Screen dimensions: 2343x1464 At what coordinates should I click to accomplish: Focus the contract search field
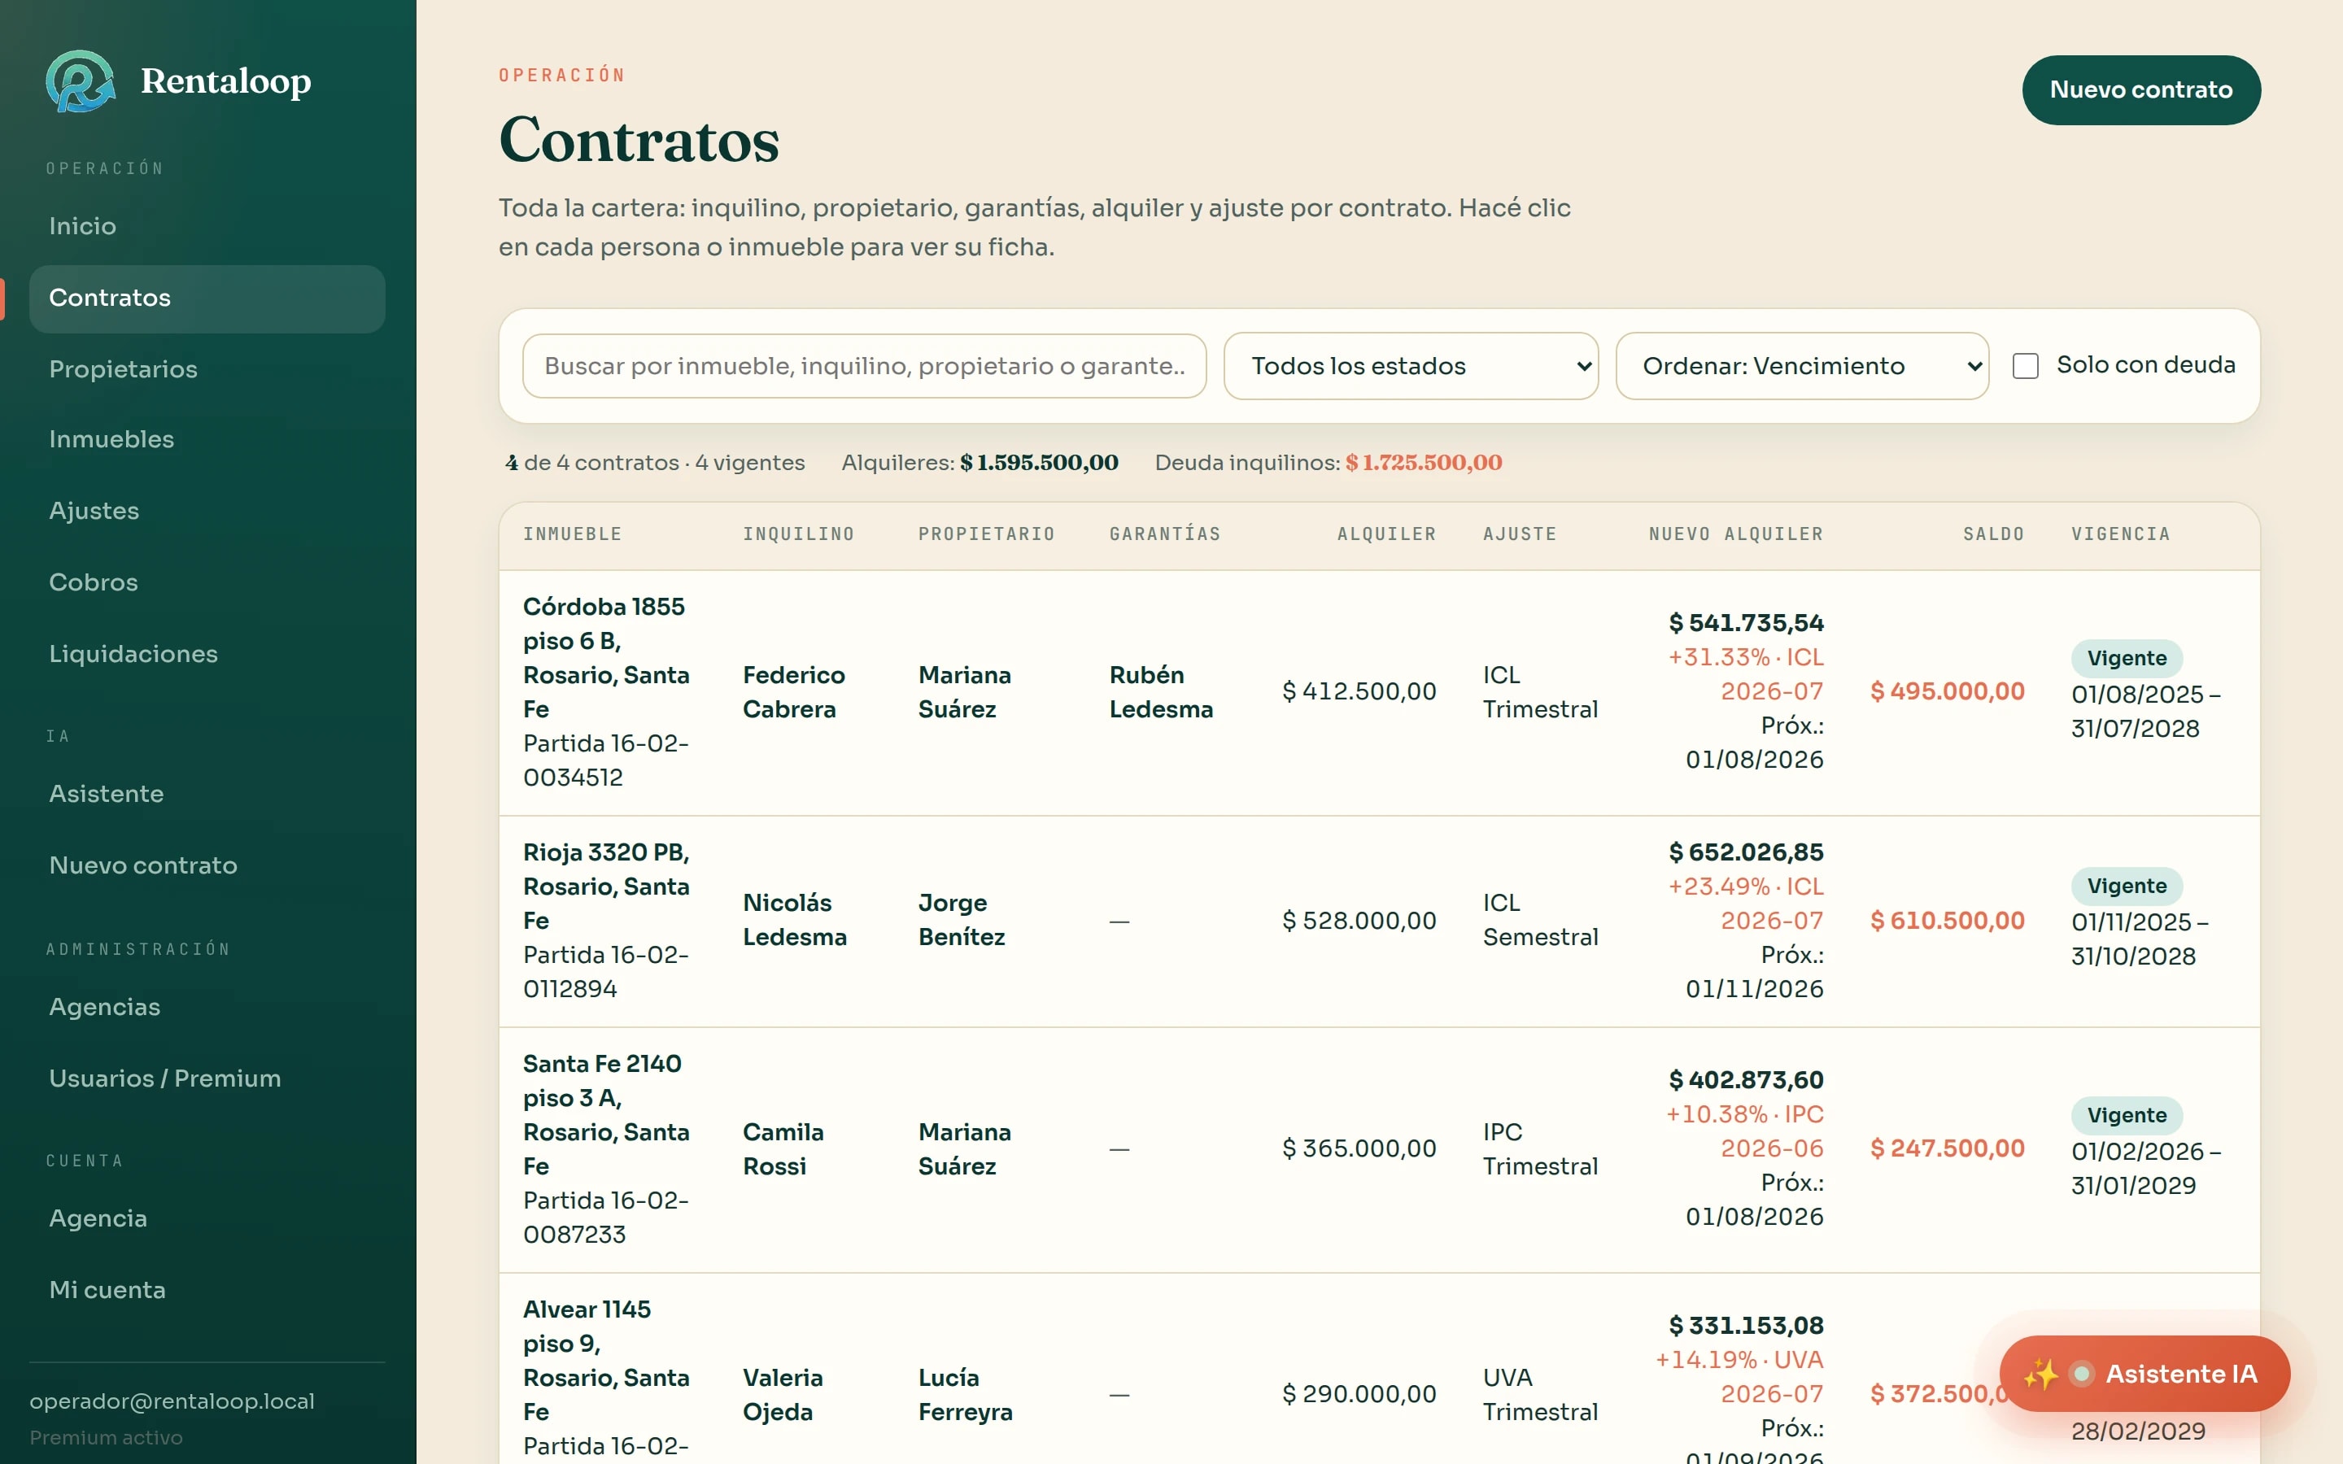(x=864, y=366)
